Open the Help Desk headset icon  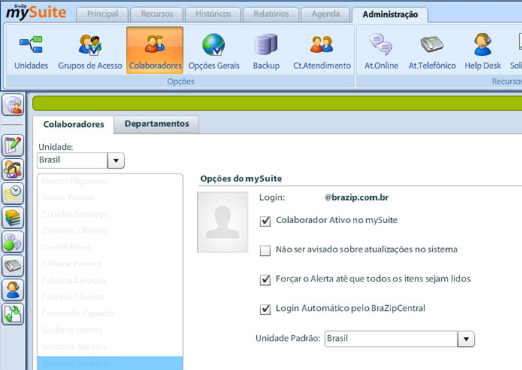pyautogui.click(x=483, y=45)
